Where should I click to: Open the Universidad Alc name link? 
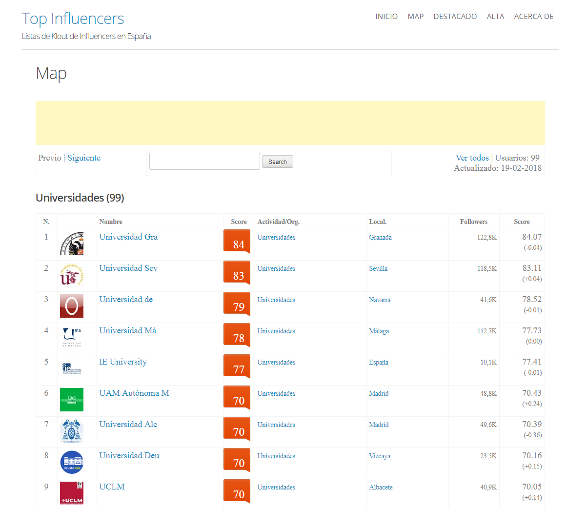(128, 424)
